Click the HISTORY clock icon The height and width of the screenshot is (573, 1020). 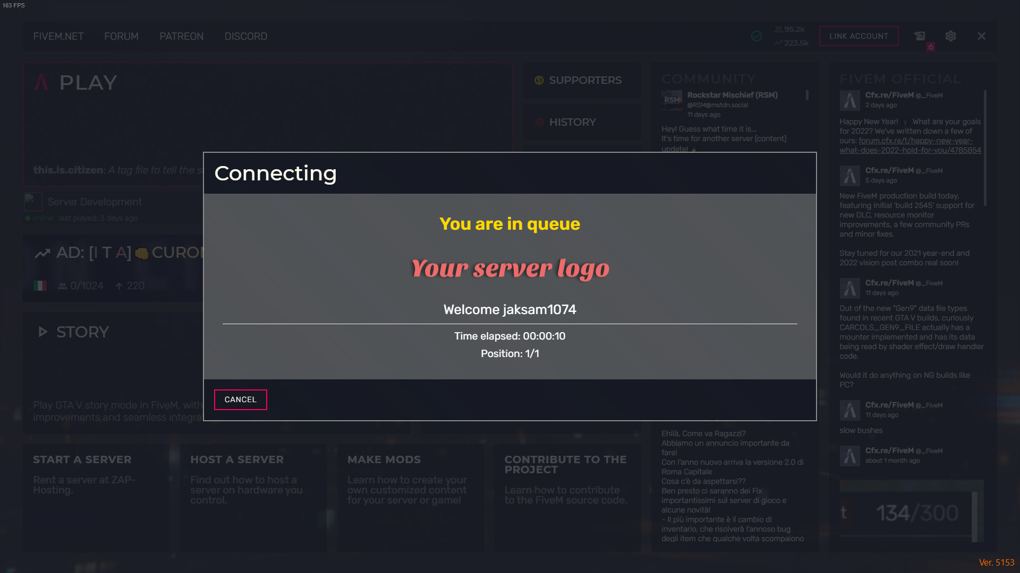539,122
